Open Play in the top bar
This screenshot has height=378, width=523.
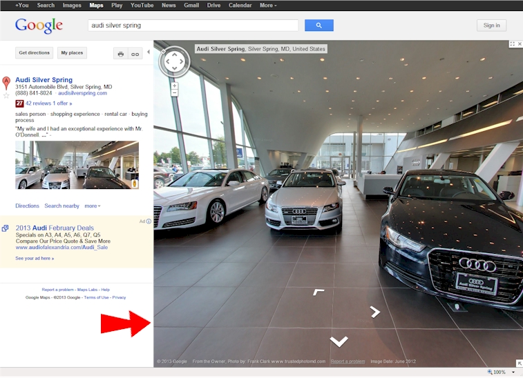click(x=117, y=6)
